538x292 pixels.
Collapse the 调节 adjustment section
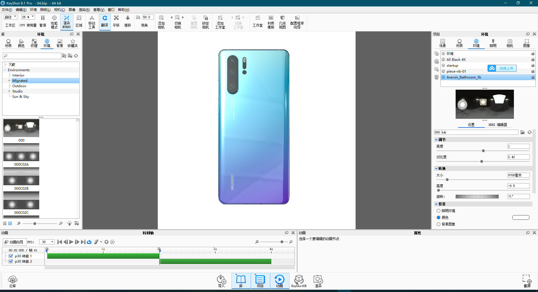pyautogui.click(x=436, y=140)
